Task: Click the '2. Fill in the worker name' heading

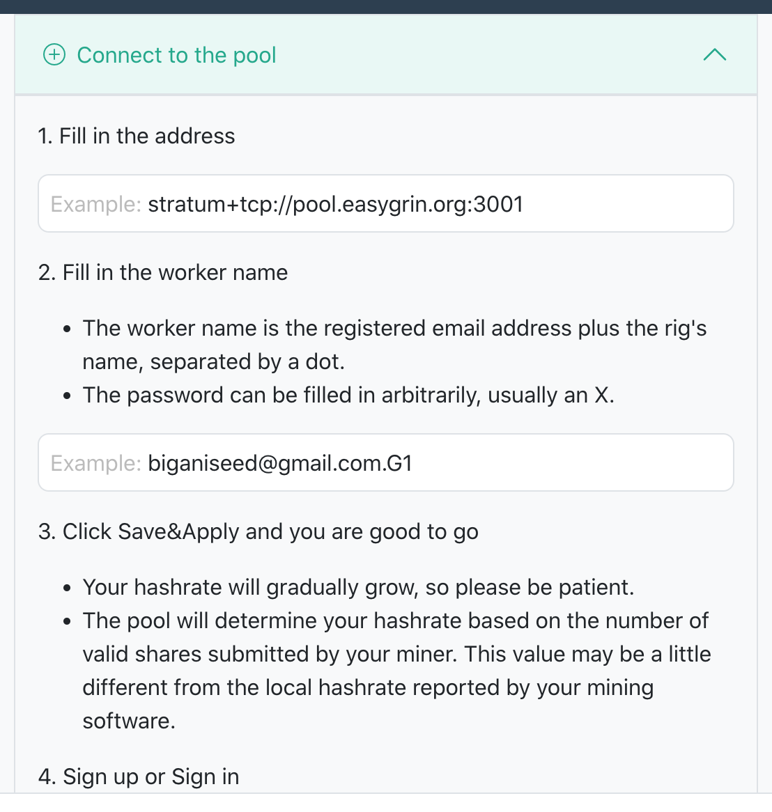Action: 162,272
